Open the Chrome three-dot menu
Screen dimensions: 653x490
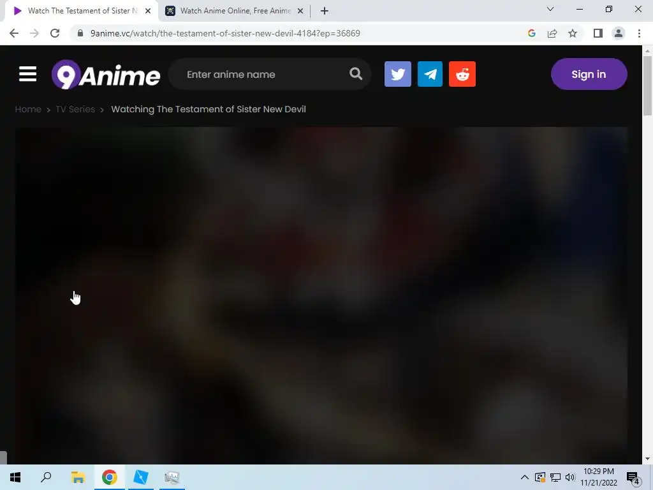click(639, 33)
